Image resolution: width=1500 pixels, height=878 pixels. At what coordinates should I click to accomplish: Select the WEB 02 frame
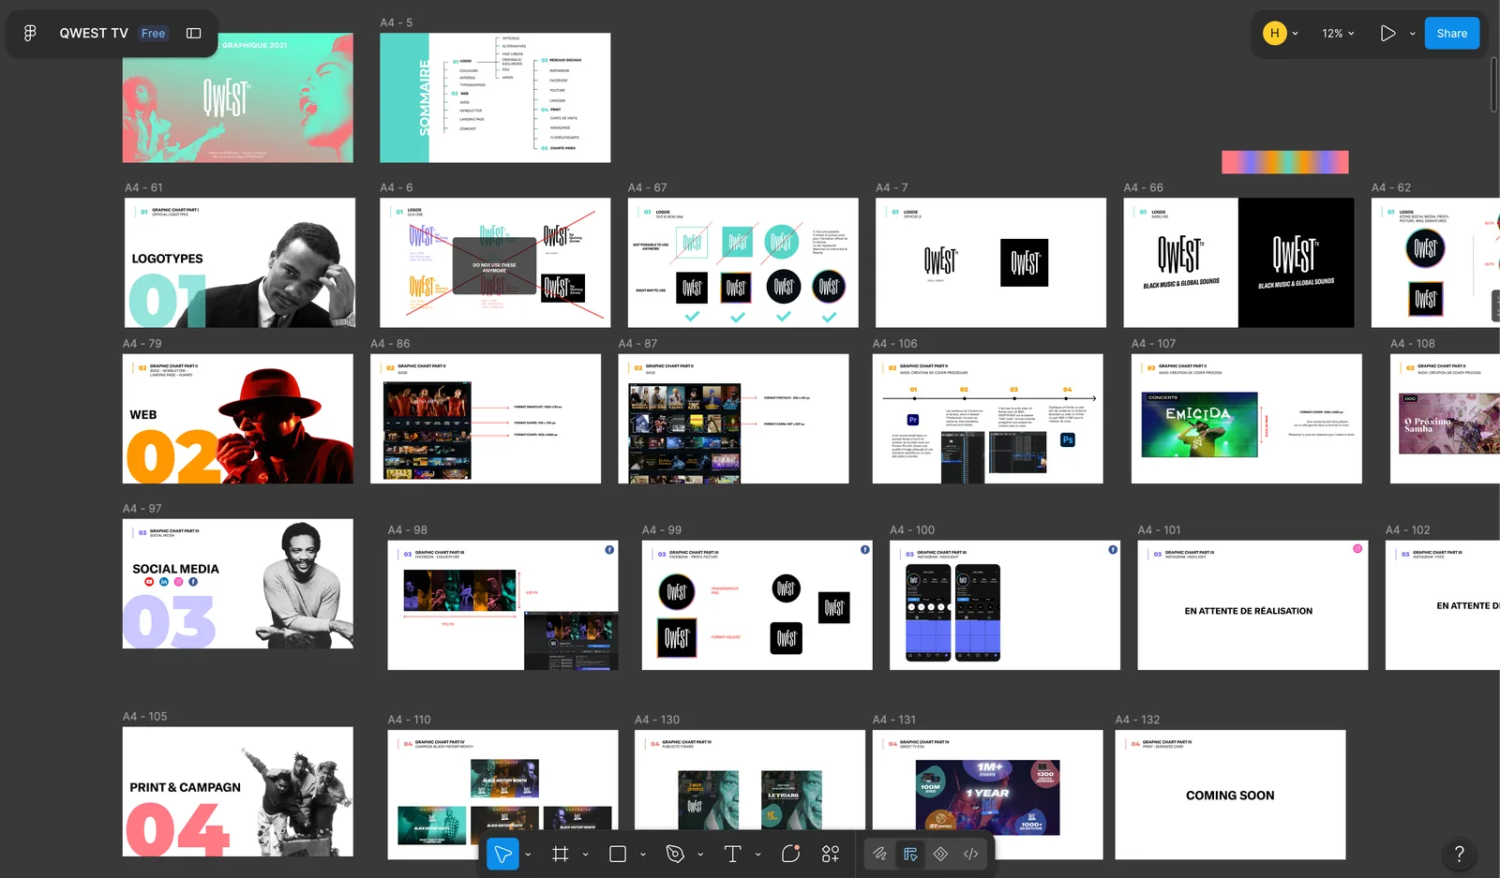pos(238,419)
